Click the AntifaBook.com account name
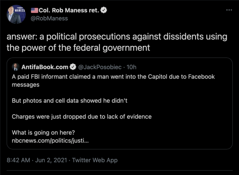This screenshot has width=239, height=175. click(45, 67)
